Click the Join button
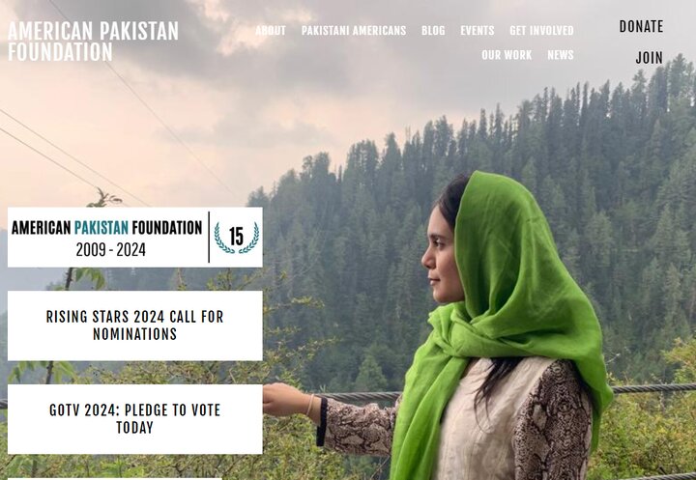 649,58
